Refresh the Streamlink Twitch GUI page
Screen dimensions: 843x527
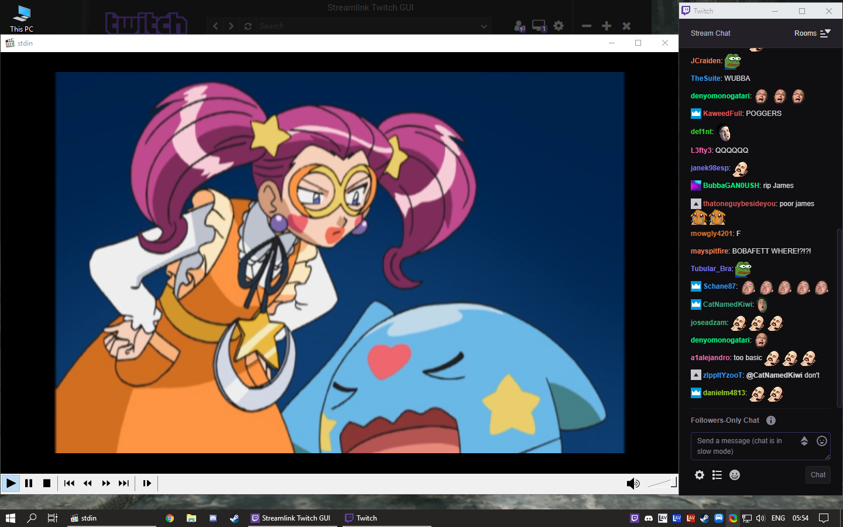(x=248, y=26)
